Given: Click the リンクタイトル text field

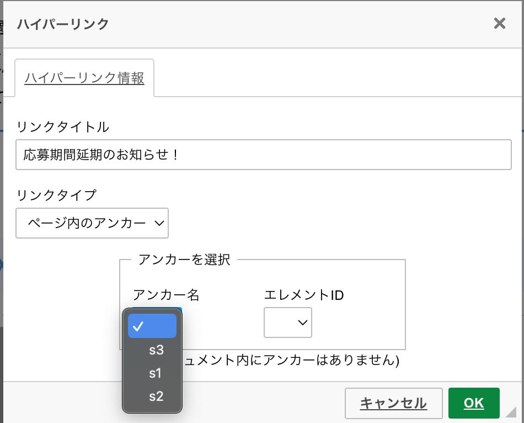Looking at the screenshot, I should [264, 155].
